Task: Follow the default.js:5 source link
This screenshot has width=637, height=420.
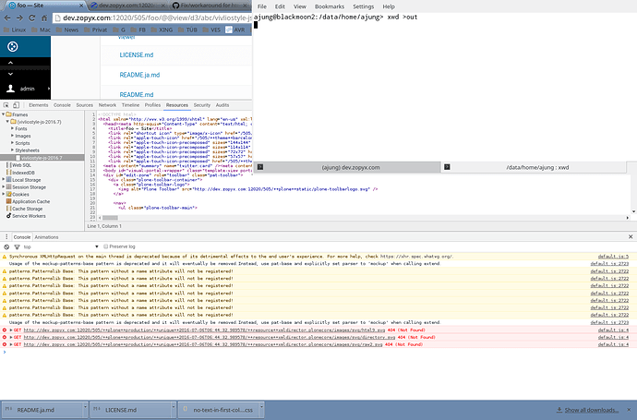Action: [x=613, y=257]
